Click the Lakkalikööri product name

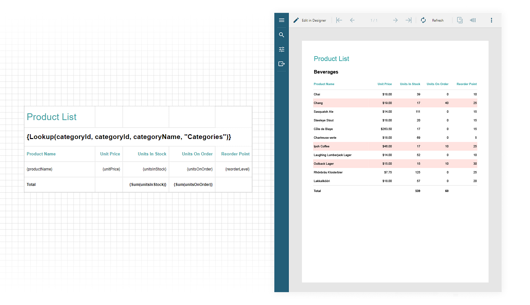pyautogui.click(x=322, y=181)
